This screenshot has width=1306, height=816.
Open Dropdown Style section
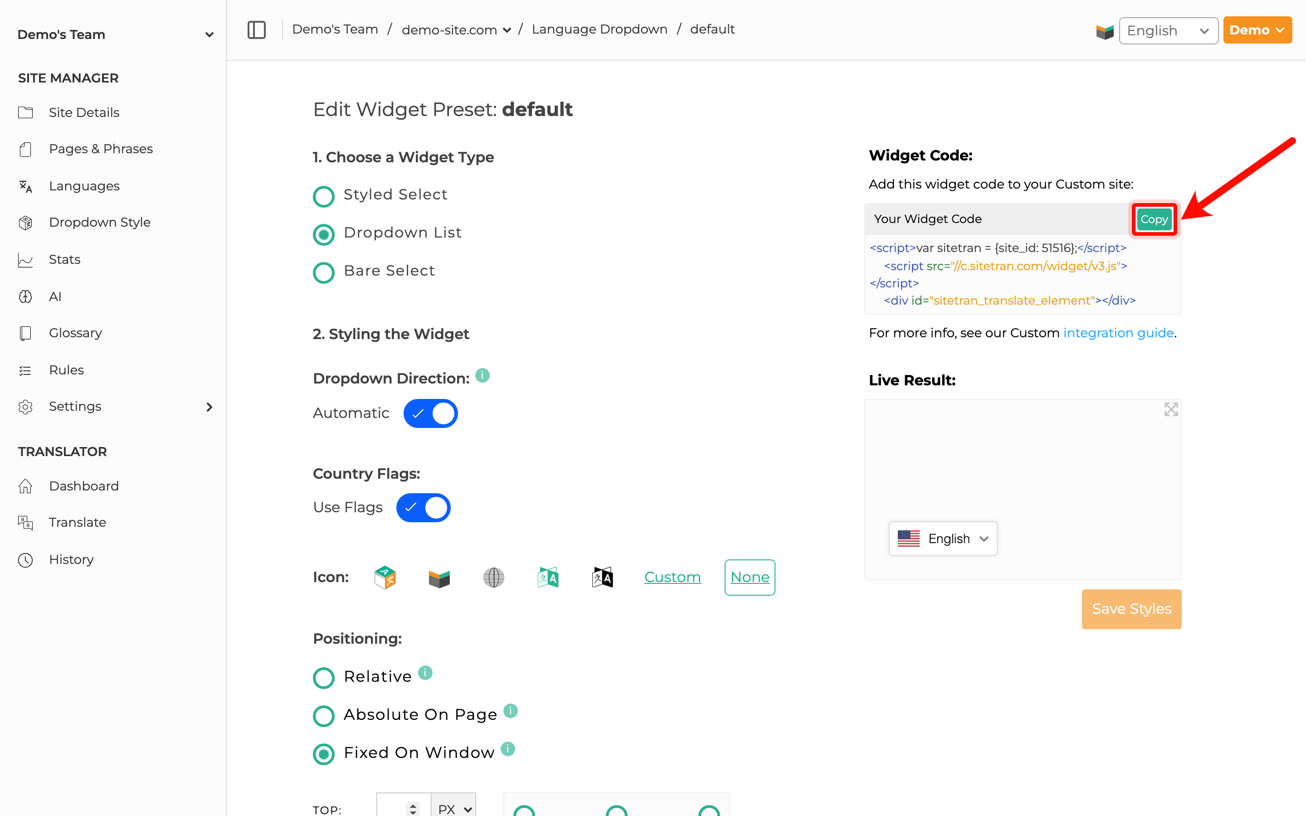pyautogui.click(x=100, y=222)
